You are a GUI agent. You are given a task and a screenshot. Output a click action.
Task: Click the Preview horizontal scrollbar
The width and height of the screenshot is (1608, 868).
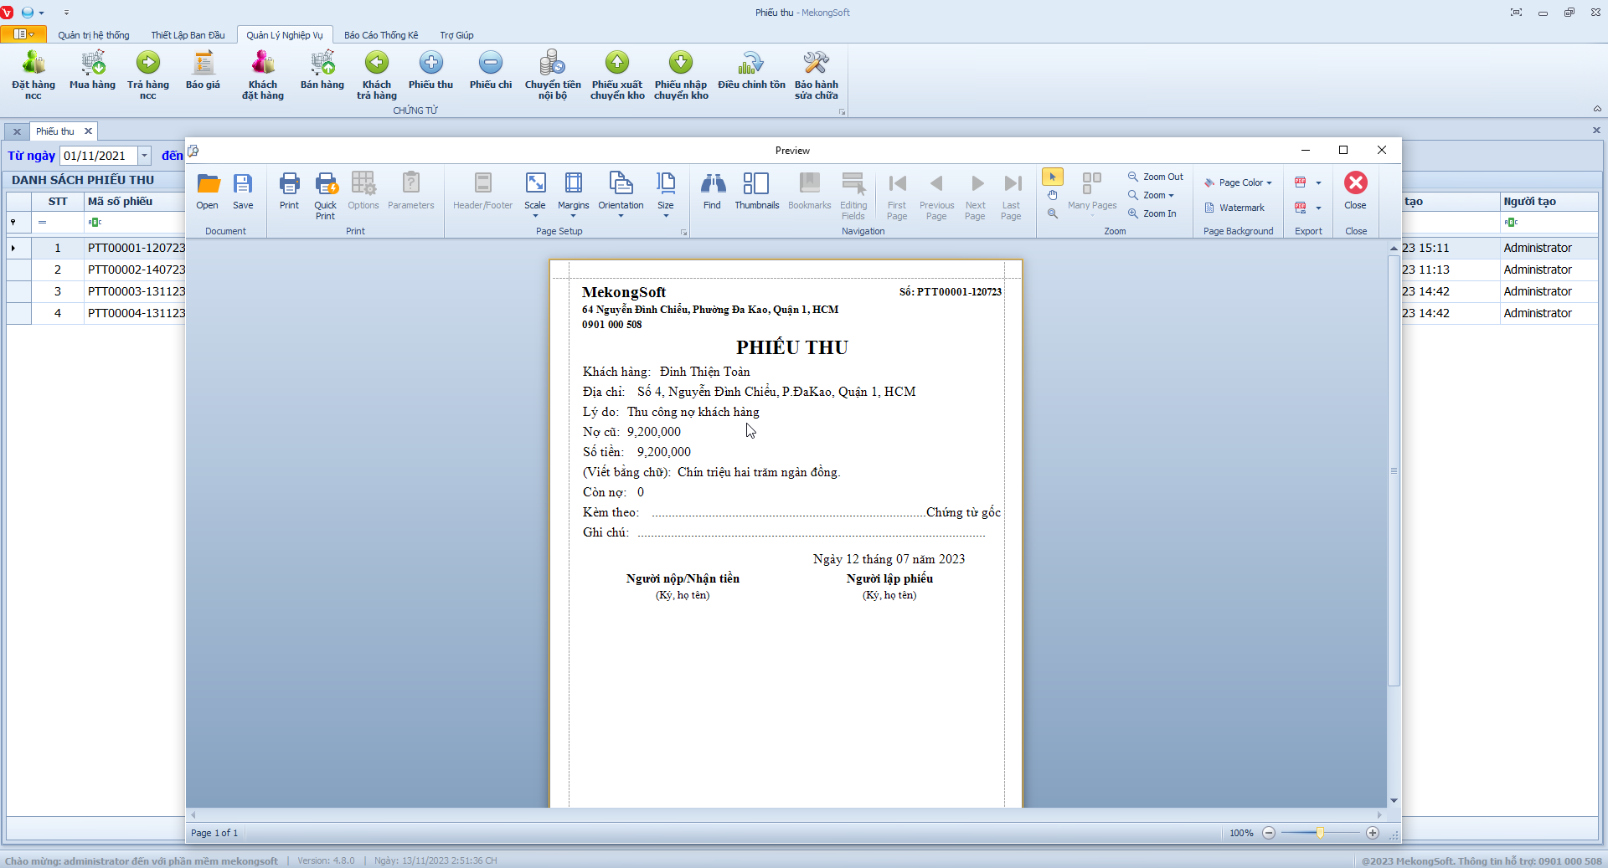click(x=786, y=814)
